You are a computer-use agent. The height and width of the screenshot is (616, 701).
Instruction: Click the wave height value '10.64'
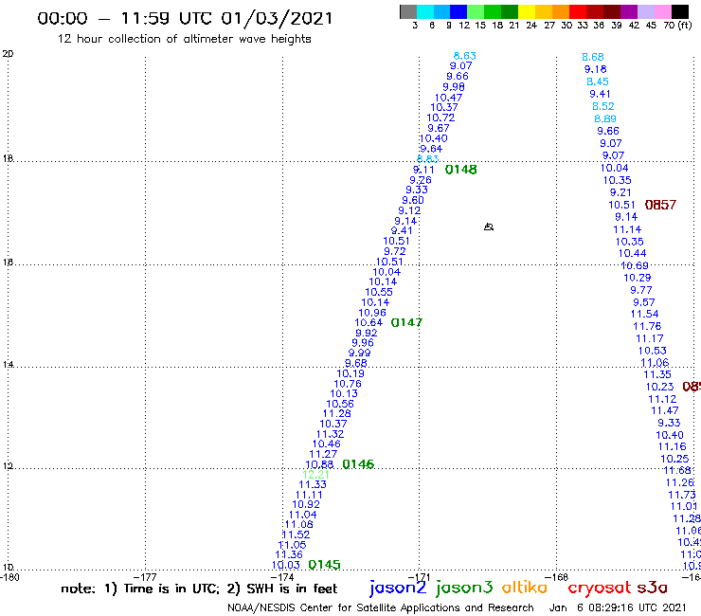pyautogui.click(x=368, y=322)
